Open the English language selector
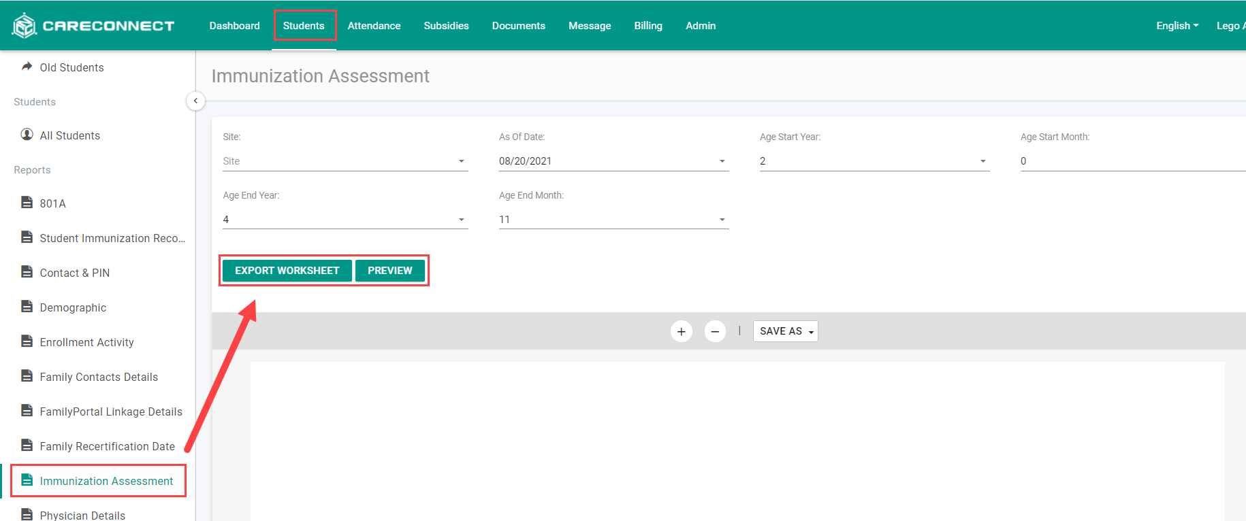Image resolution: width=1246 pixels, height=521 pixels. click(1177, 26)
